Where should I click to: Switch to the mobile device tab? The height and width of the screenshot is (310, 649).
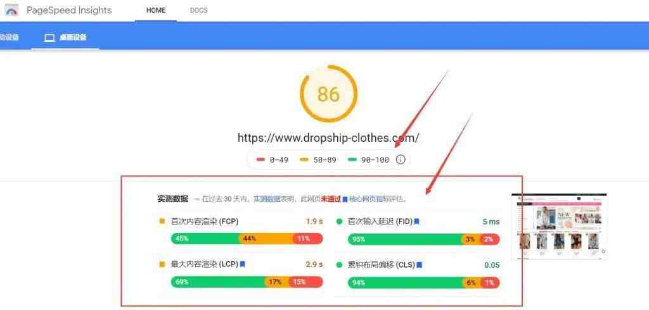pyautogui.click(x=9, y=37)
